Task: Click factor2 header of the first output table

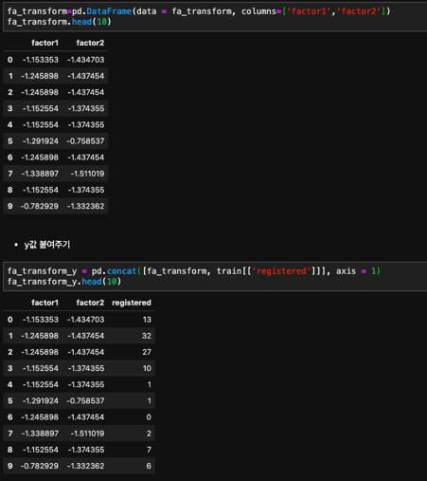Action: (x=90, y=43)
